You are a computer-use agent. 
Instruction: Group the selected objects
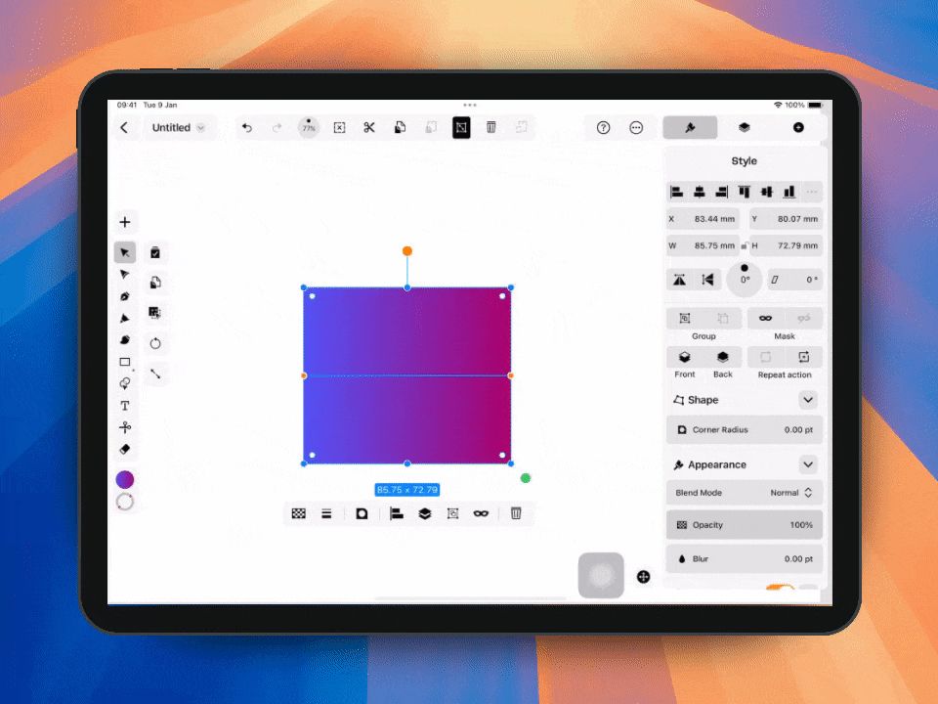685,319
